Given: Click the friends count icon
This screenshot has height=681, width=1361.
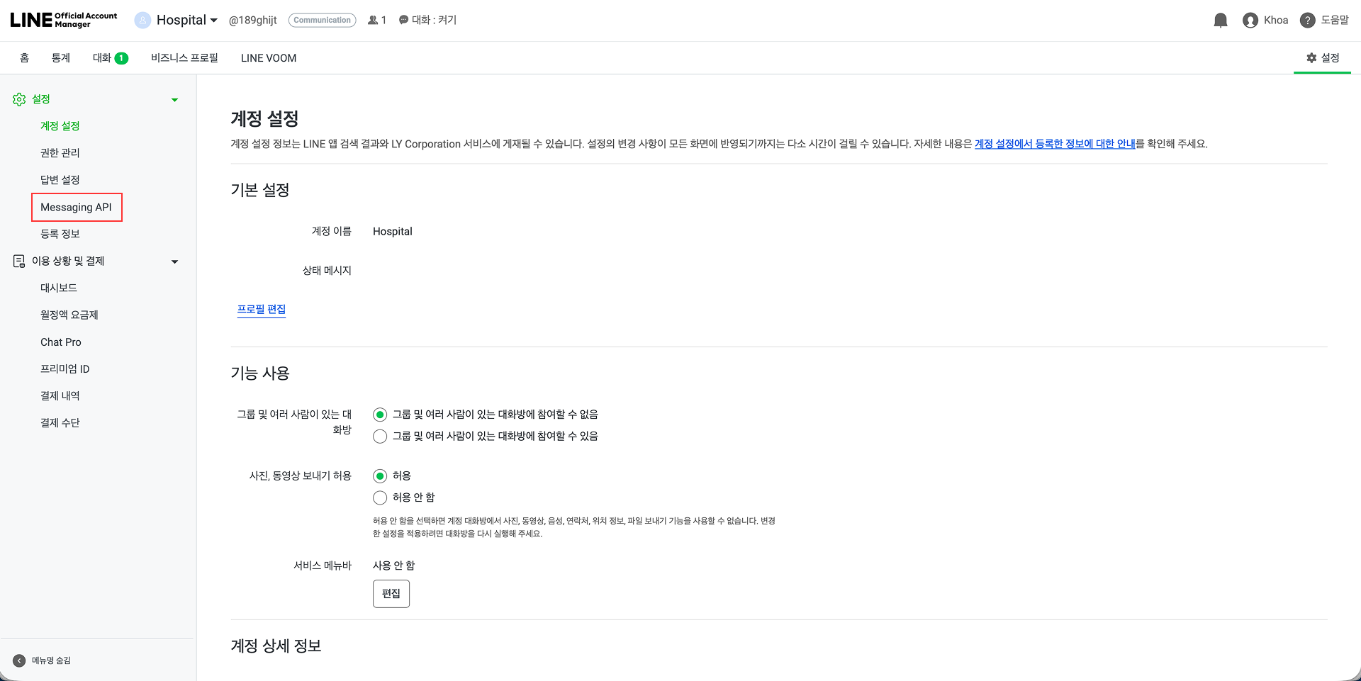Looking at the screenshot, I should tap(372, 20).
